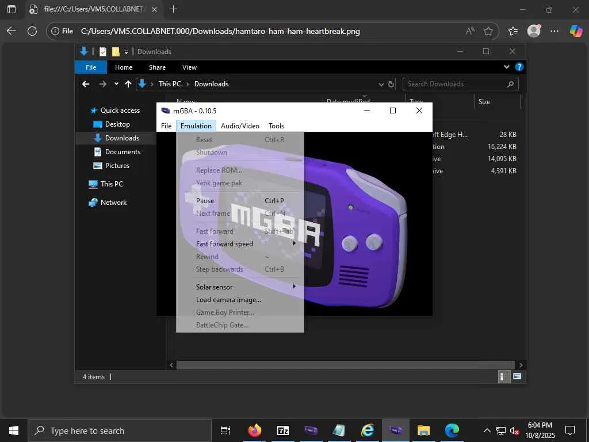
Task: Open recent locations dropdown in Explorer
Action: click(x=116, y=84)
